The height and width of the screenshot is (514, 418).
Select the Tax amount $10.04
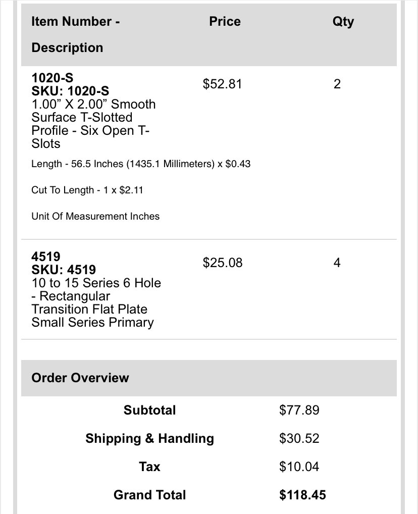point(299,467)
